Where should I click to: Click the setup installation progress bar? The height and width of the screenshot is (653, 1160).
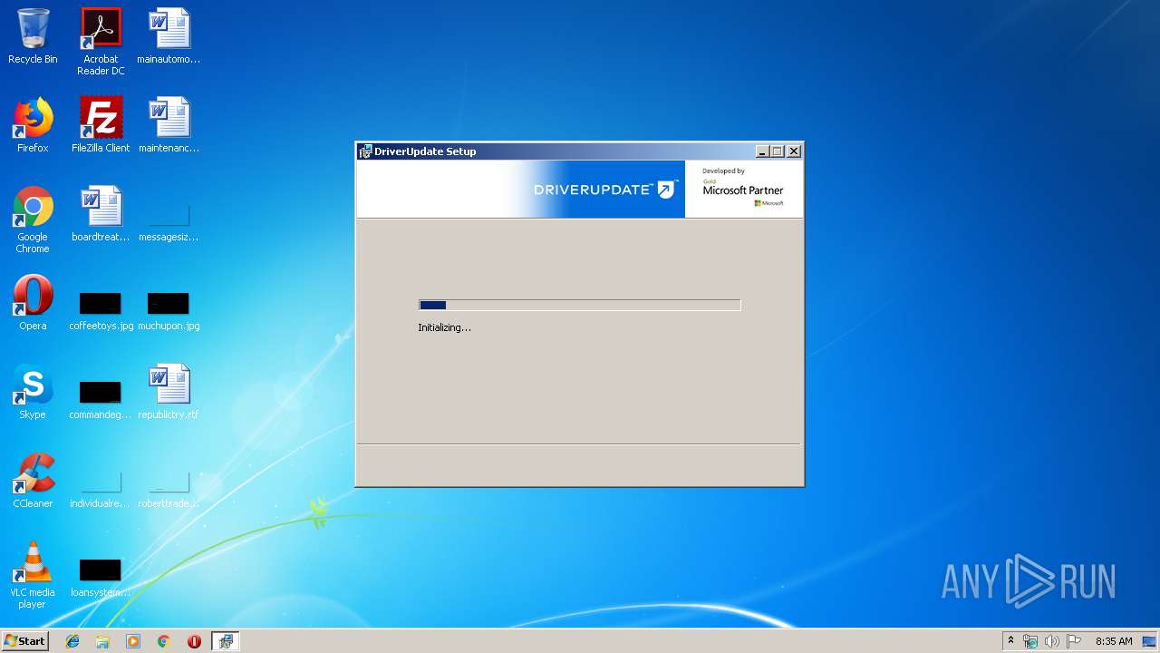point(580,306)
